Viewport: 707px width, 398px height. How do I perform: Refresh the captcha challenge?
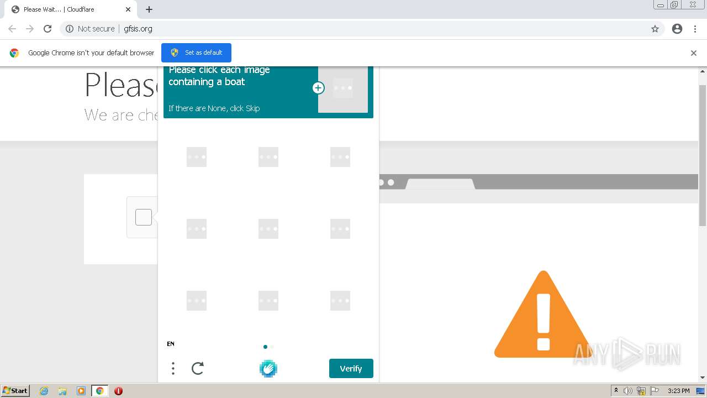(x=198, y=369)
